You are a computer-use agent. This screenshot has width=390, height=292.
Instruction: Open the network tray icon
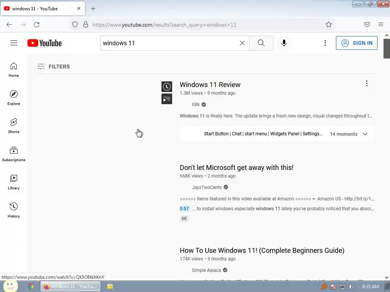pos(342,287)
